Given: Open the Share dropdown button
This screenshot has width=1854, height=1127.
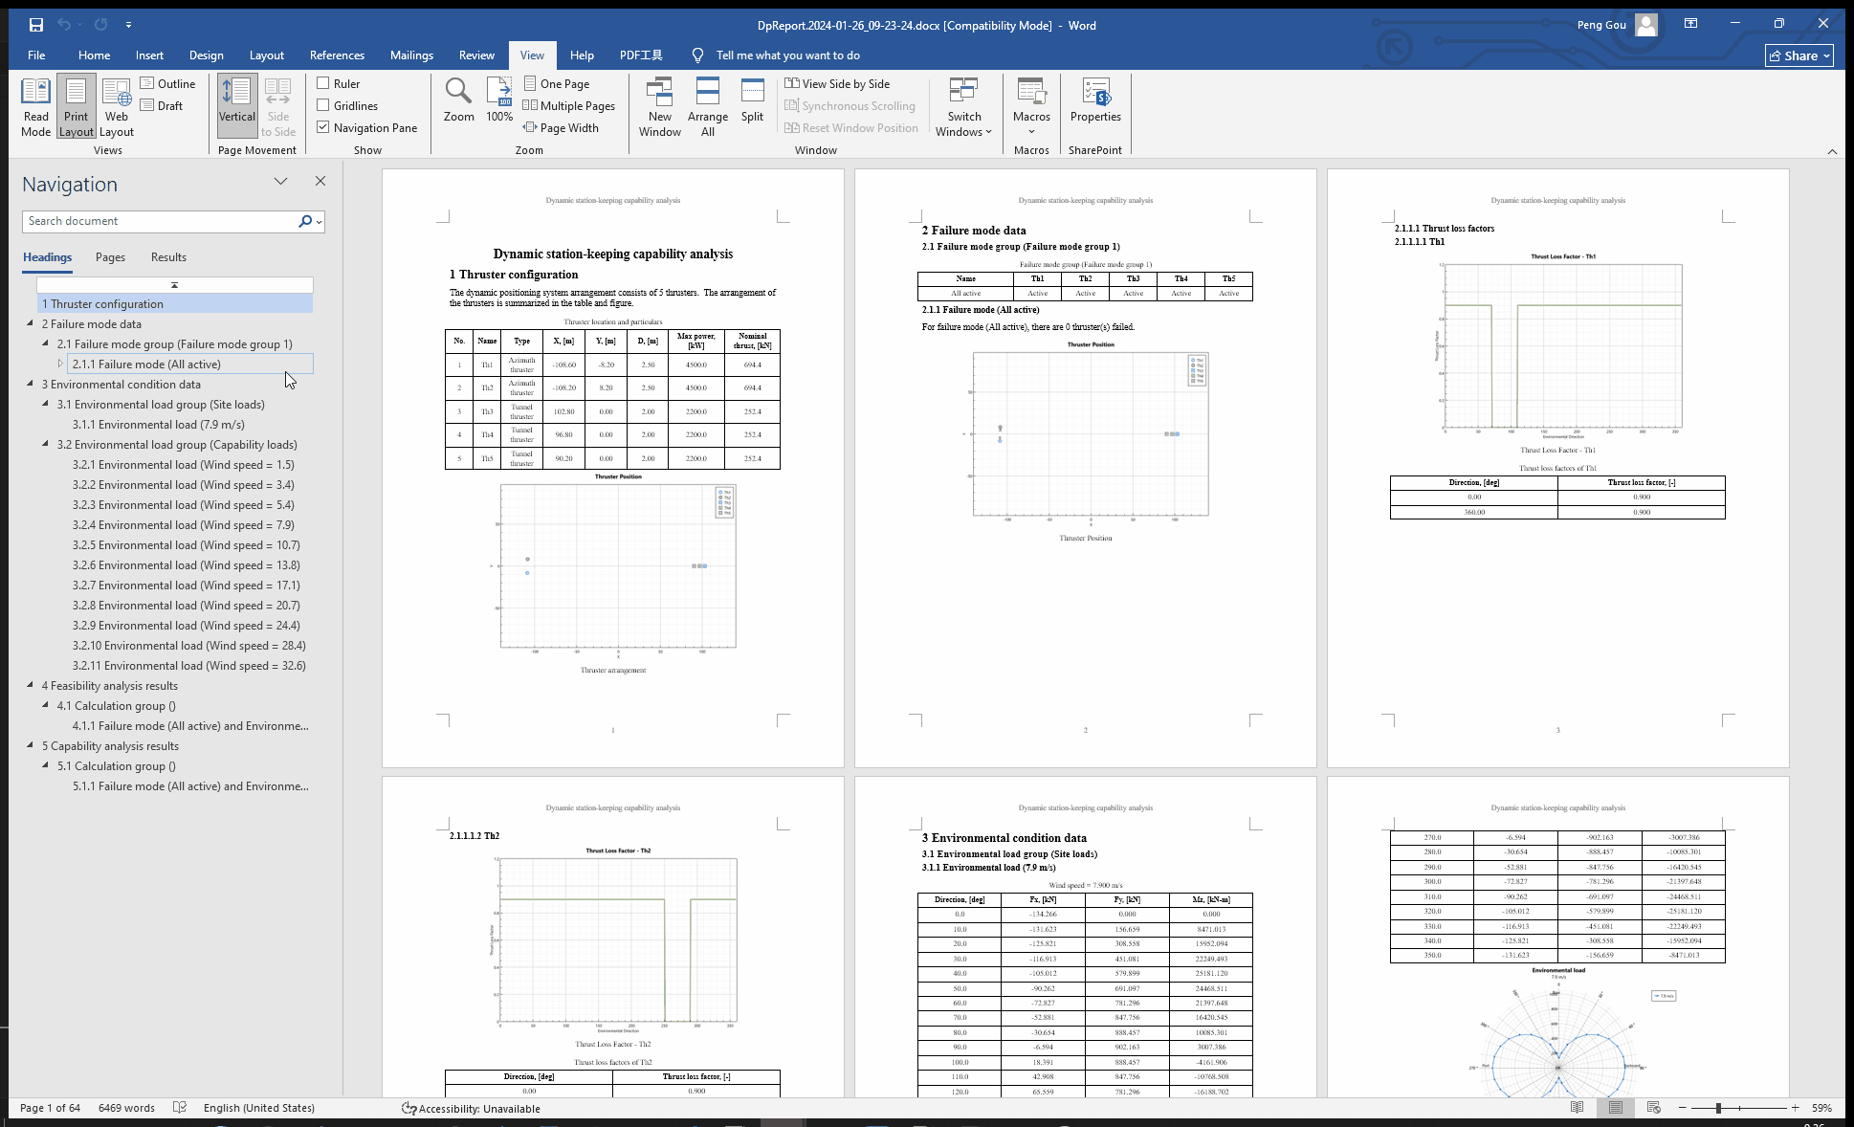Looking at the screenshot, I should point(1799,55).
